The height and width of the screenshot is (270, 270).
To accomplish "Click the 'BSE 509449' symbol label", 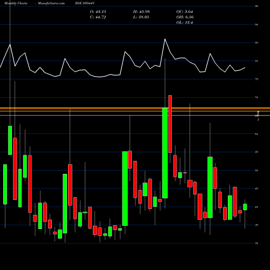I will pos(85,3).
